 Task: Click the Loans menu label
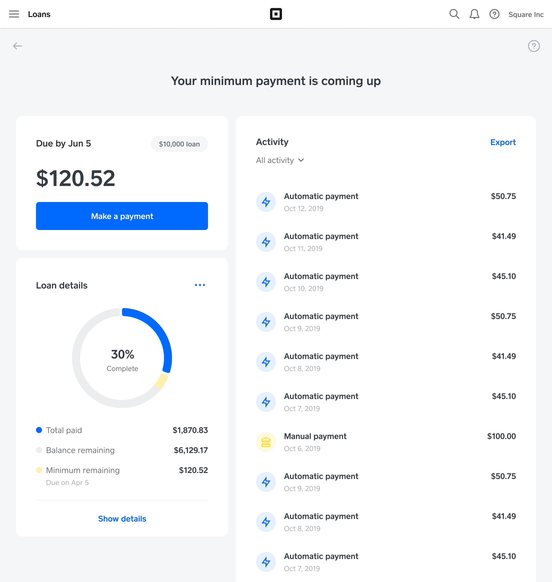tap(39, 14)
